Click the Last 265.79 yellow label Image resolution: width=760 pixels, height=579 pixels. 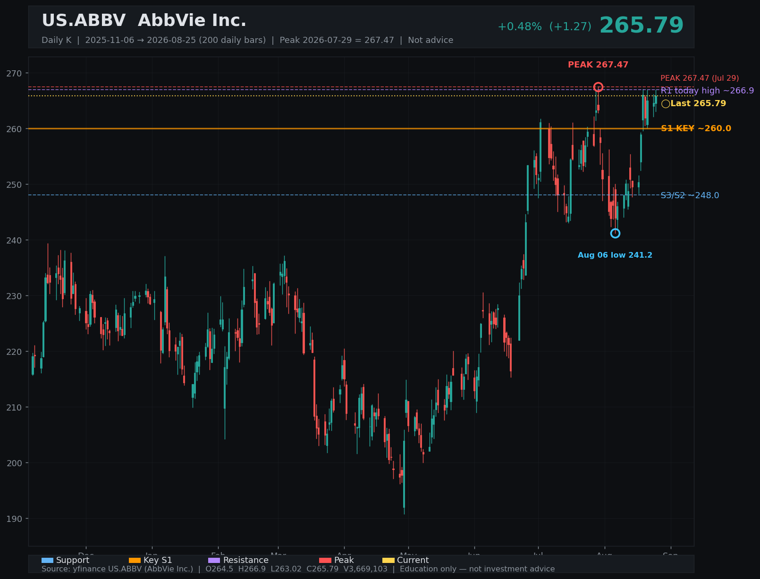pos(698,103)
